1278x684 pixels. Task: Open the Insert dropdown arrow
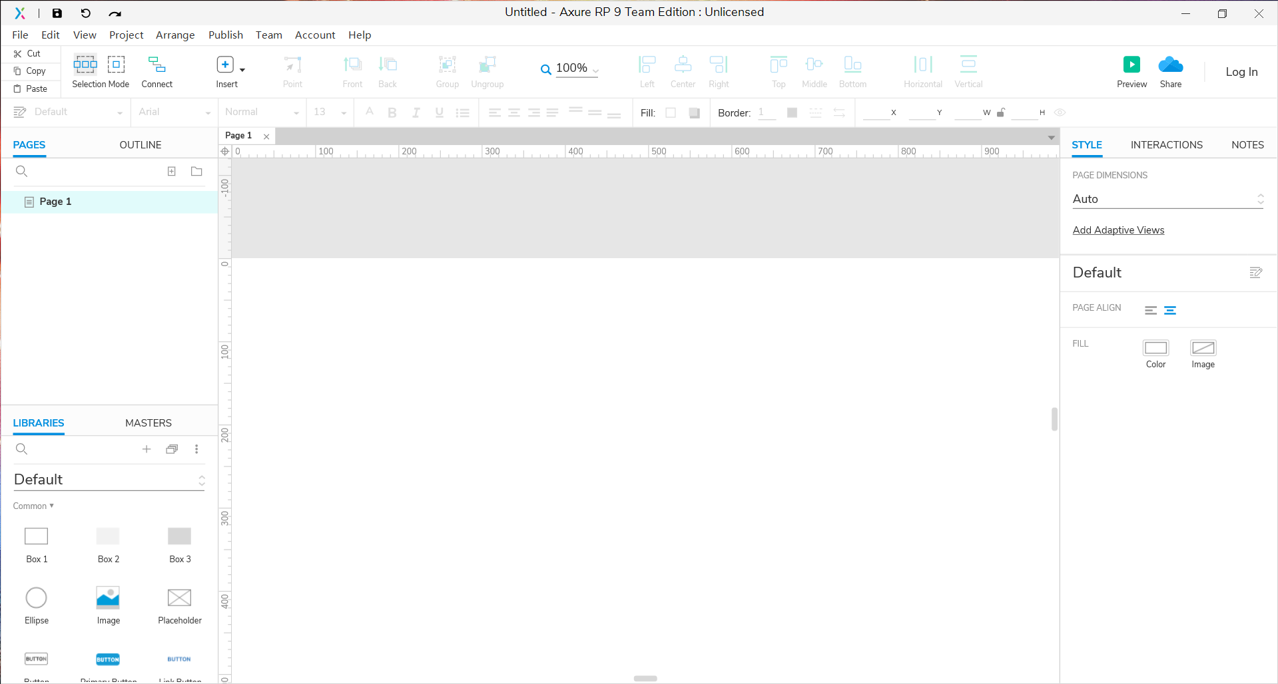tap(242, 69)
